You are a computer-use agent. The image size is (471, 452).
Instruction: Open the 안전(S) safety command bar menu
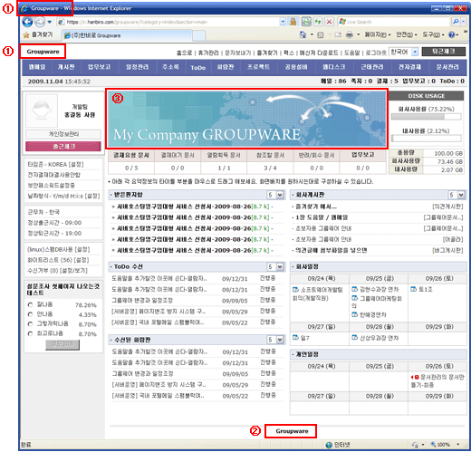coord(406,35)
